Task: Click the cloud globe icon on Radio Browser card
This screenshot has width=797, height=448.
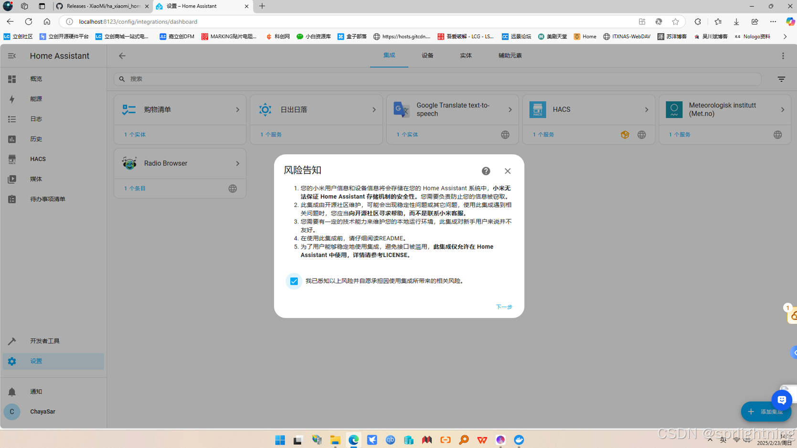Action: pos(233,189)
